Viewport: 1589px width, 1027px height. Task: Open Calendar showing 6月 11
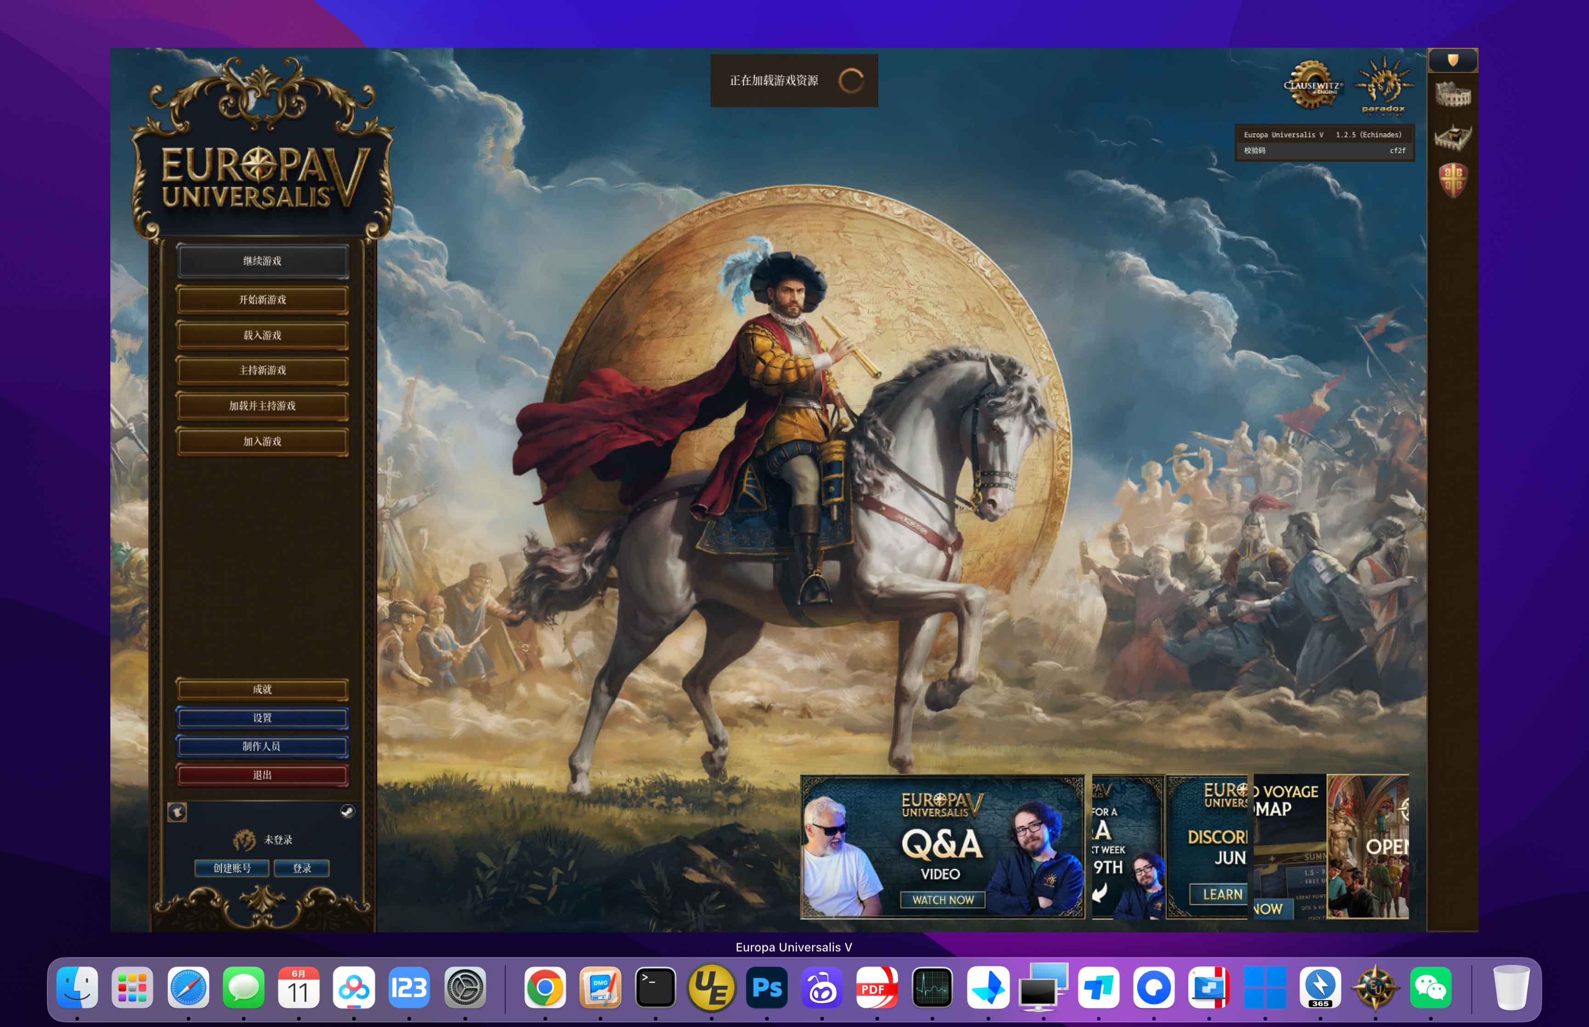[298, 987]
